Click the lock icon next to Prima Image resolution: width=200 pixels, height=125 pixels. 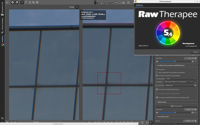77,7
